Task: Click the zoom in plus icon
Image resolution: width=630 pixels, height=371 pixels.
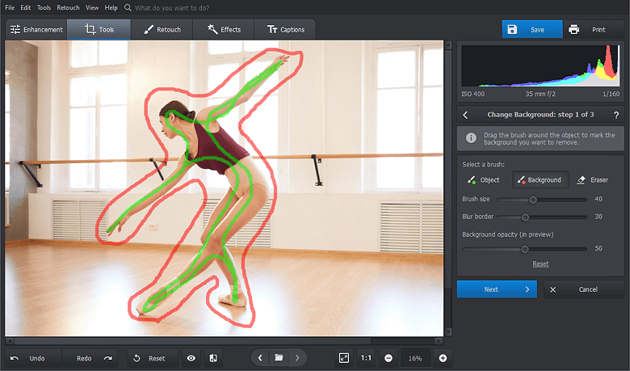Action: coord(443,358)
